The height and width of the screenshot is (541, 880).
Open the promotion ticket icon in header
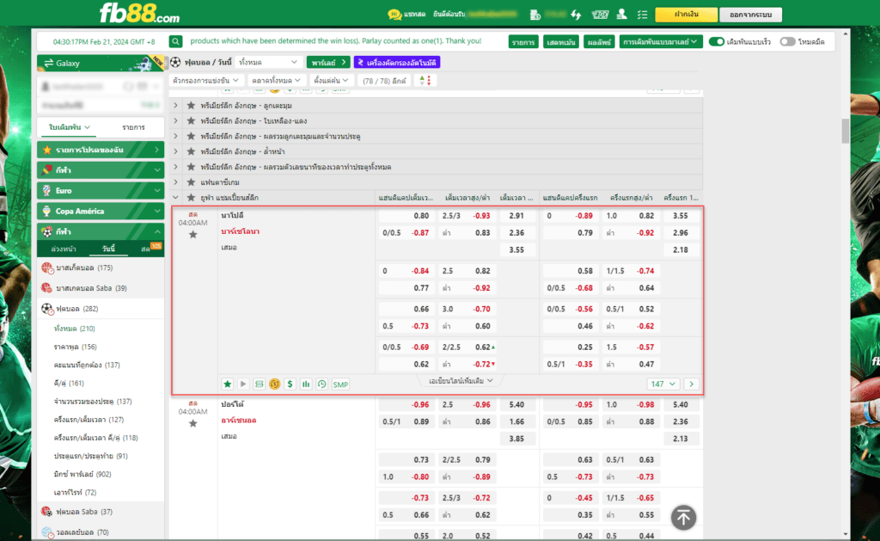tap(600, 15)
